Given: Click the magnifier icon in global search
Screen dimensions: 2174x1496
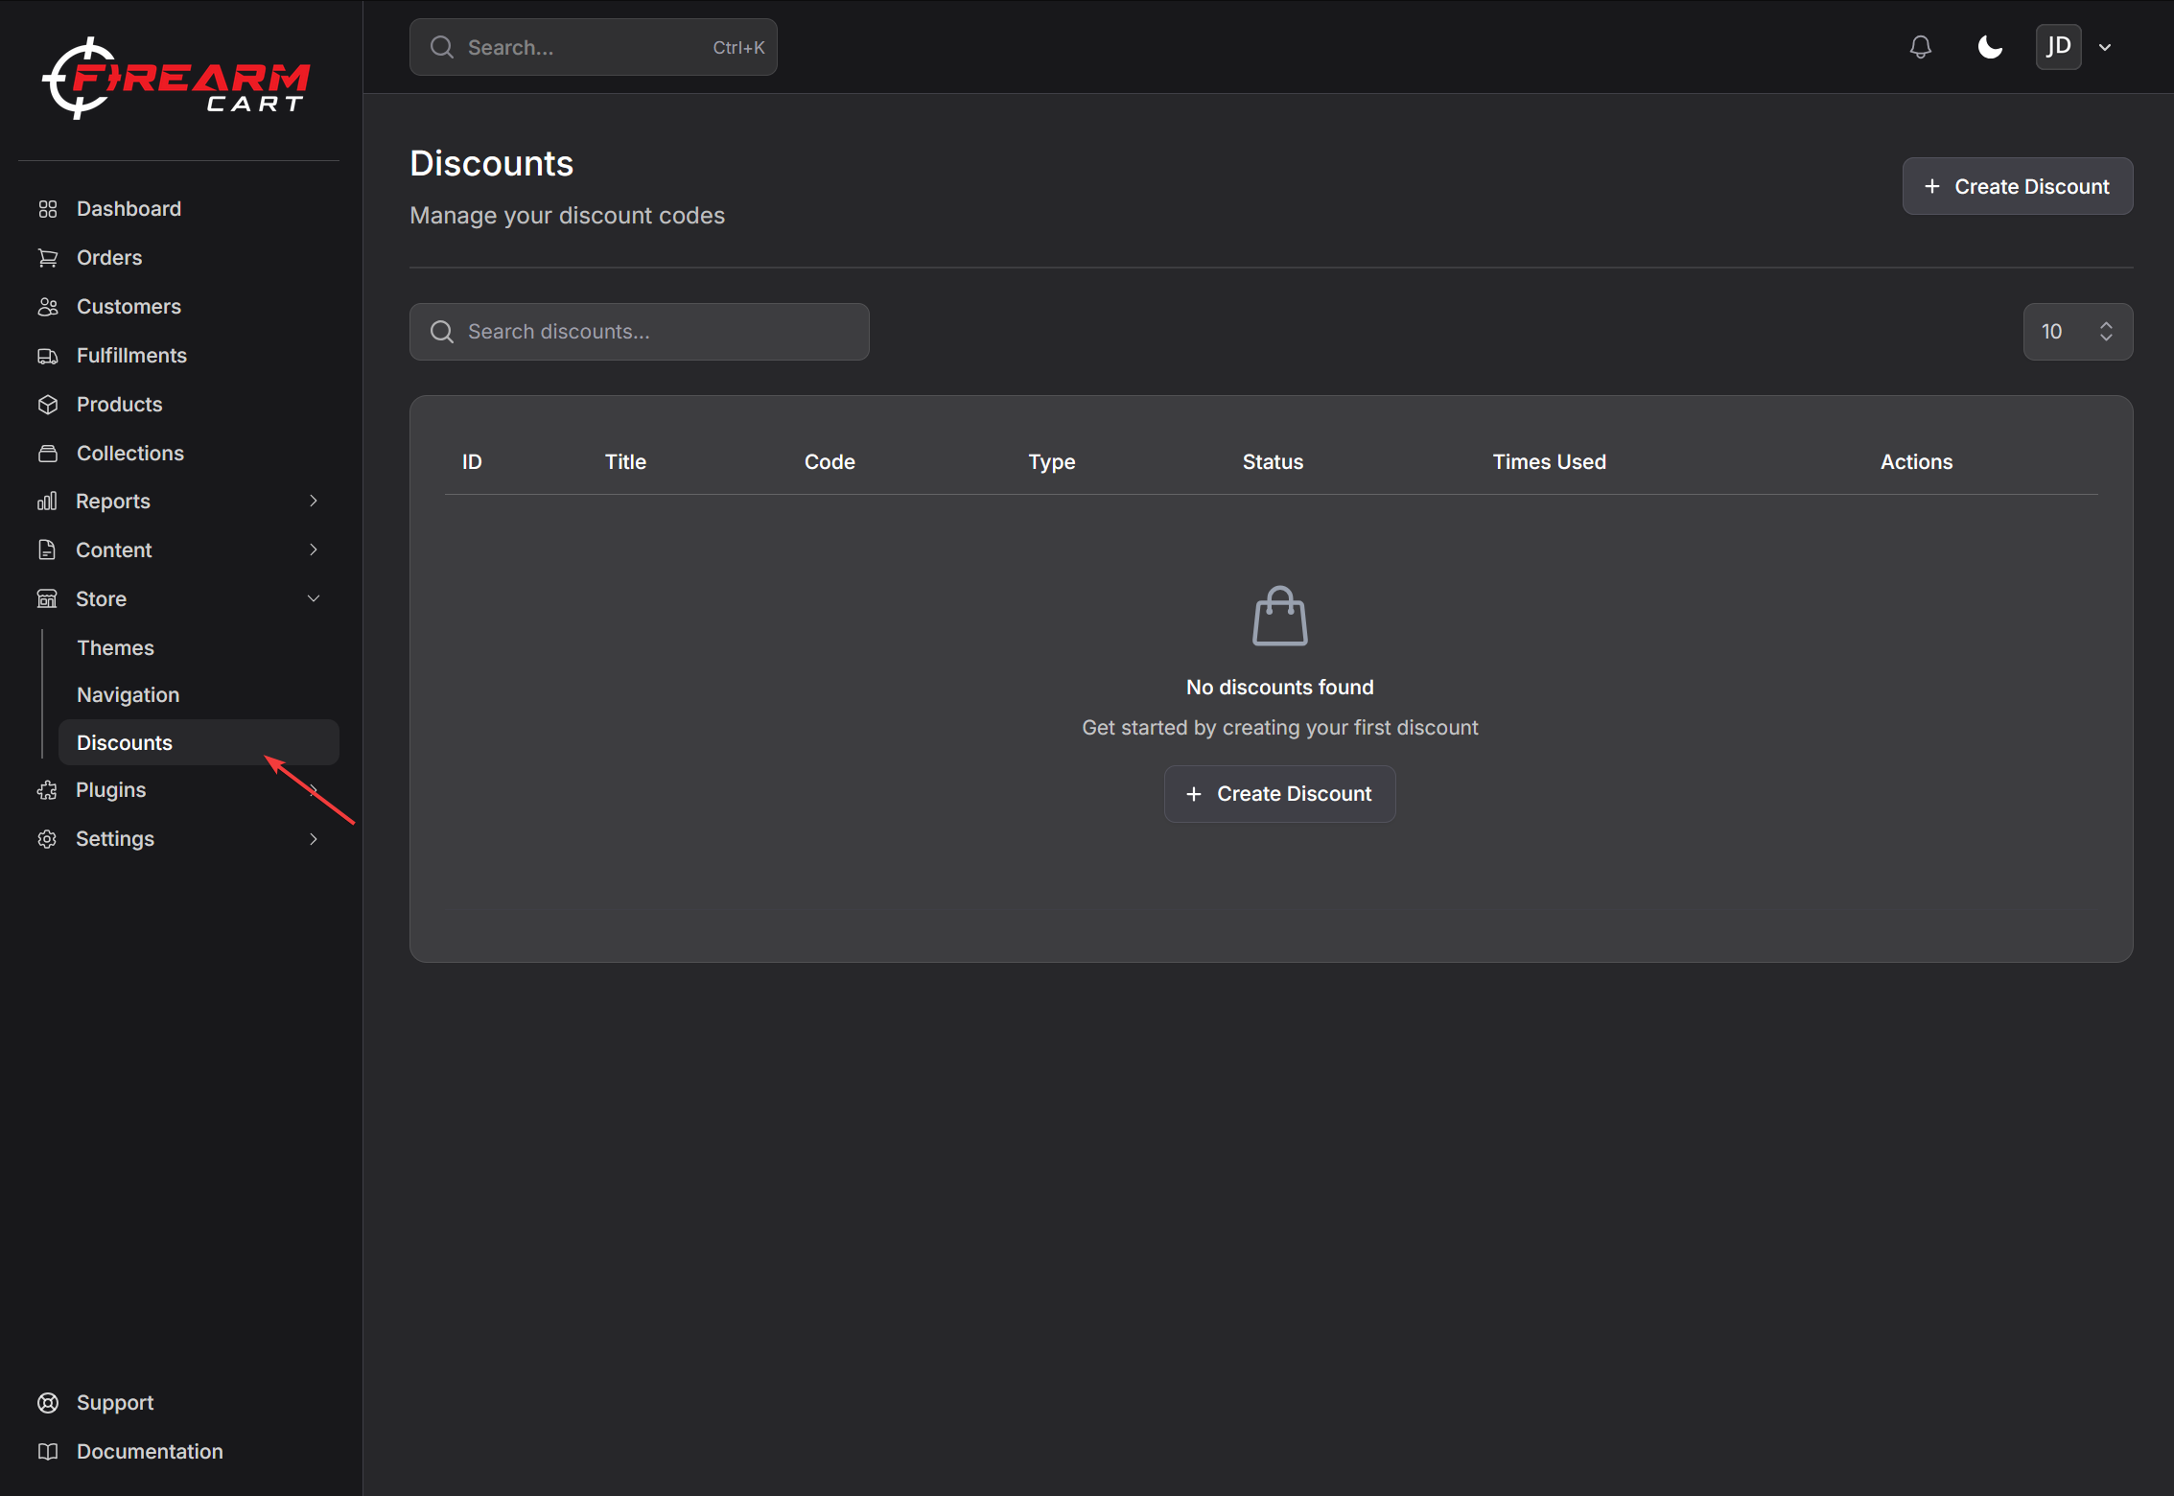Looking at the screenshot, I should (x=442, y=47).
